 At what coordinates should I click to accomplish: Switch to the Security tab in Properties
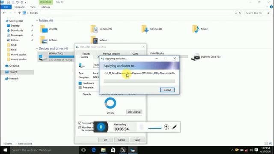point(86,54)
